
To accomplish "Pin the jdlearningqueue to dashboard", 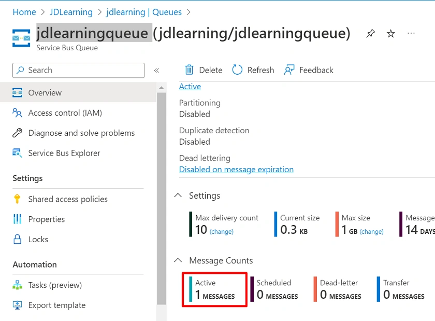I will [x=370, y=34].
